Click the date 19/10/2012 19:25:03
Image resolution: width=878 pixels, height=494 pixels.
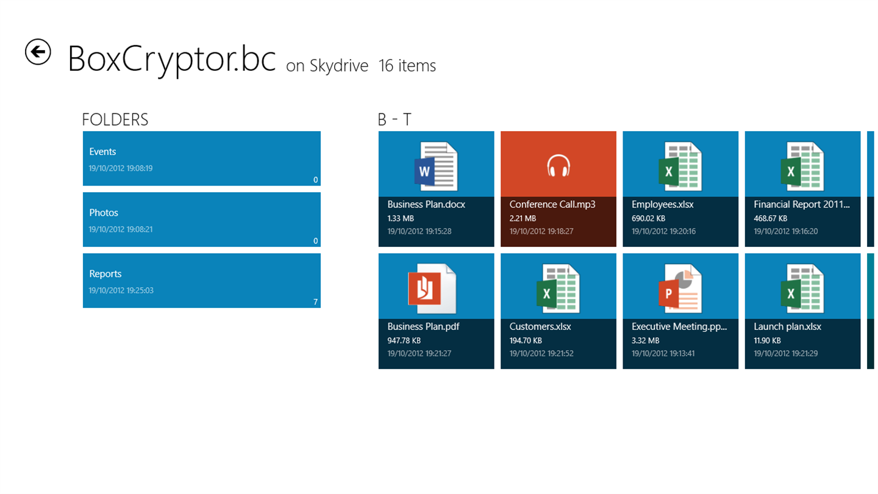pos(121,290)
